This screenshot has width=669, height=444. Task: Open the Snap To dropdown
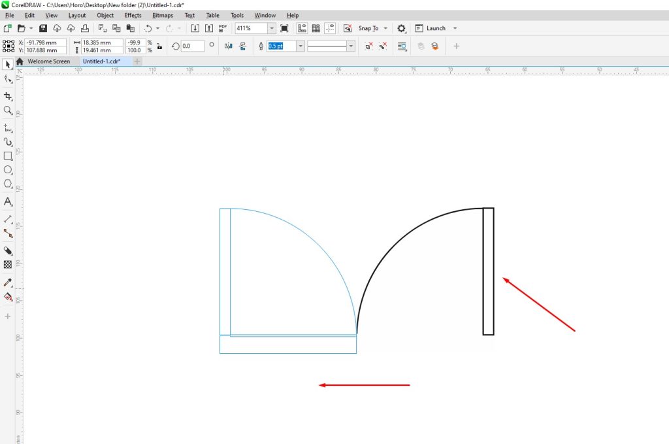(385, 28)
